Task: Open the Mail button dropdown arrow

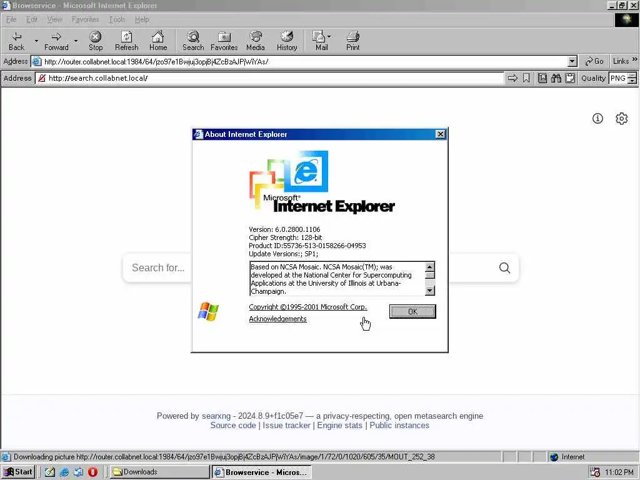Action: [329, 37]
